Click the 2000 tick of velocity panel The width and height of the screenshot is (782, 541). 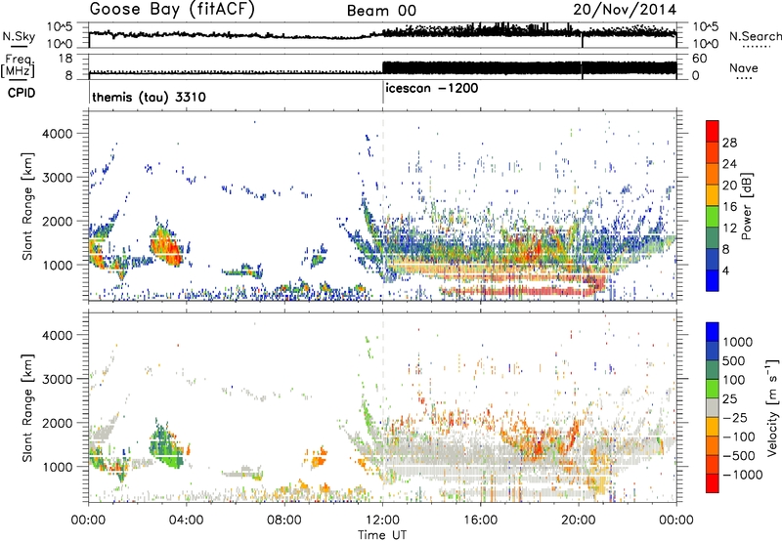coord(57,423)
